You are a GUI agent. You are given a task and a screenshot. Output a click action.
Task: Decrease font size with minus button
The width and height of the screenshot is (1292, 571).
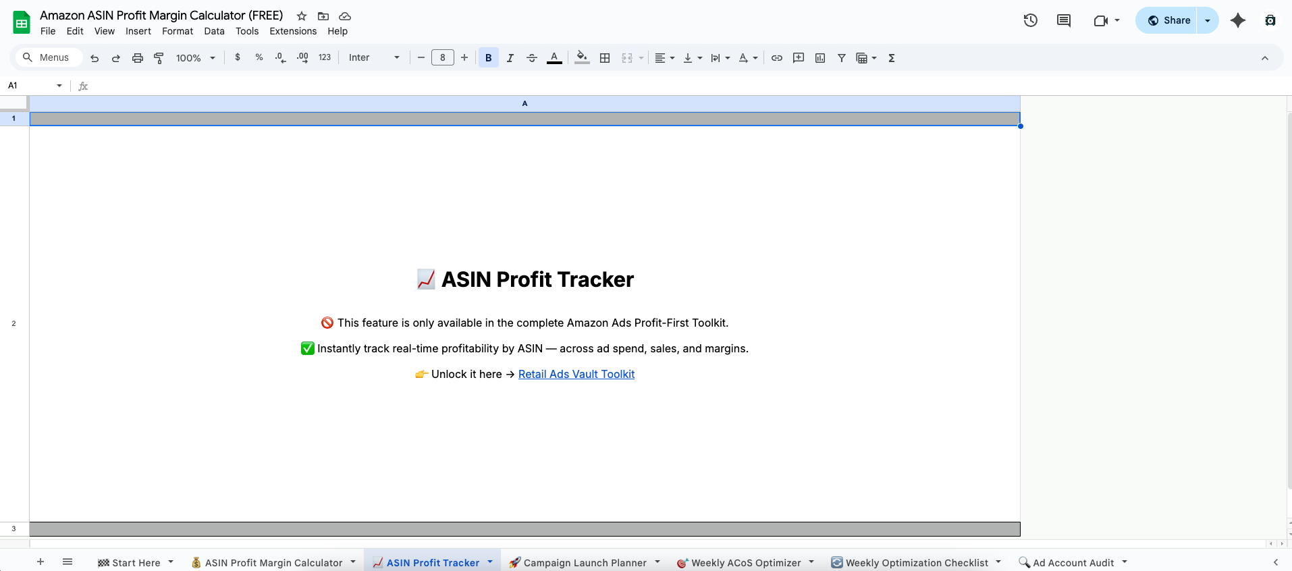click(x=421, y=58)
